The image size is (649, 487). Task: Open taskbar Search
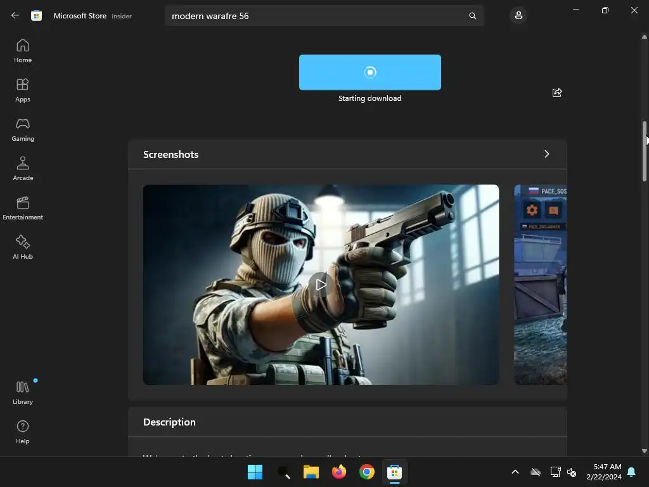283,472
